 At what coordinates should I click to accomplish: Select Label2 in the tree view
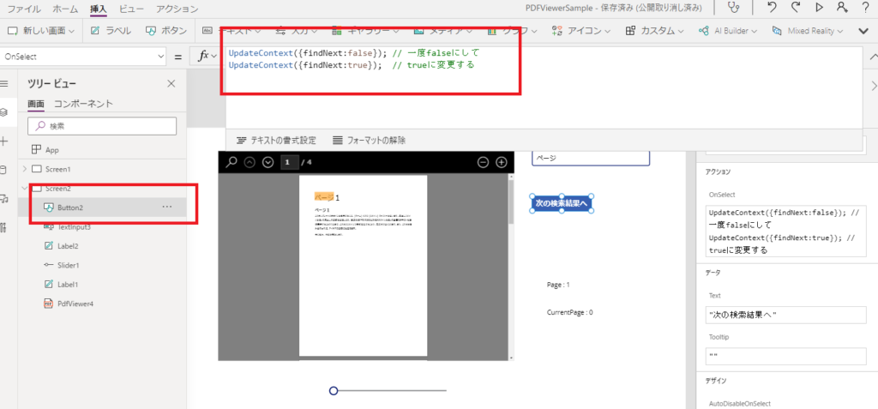68,246
